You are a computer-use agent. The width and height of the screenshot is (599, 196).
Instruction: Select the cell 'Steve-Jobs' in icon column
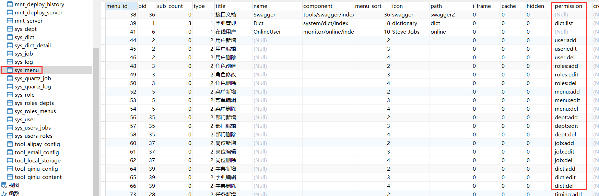[410, 32]
